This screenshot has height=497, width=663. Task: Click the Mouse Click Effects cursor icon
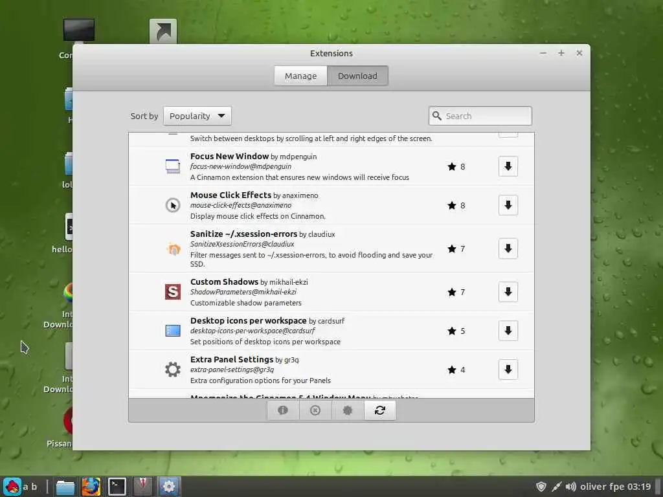[x=172, y=205]
